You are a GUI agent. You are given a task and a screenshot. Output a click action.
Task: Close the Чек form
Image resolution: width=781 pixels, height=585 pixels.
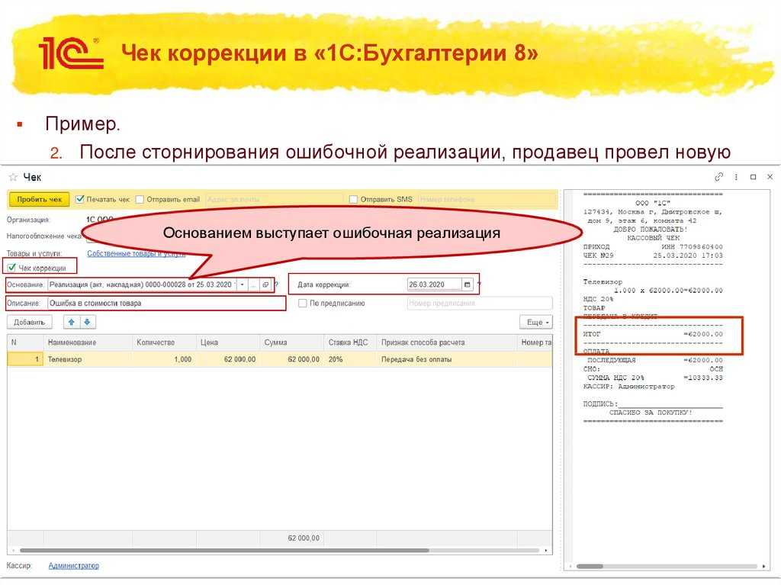pos(770,177)
